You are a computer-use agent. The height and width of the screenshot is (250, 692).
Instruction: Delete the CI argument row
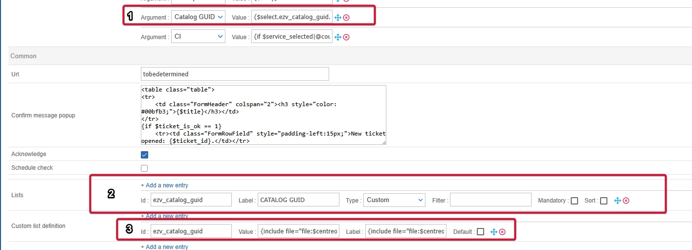click(x=346, y=37)
